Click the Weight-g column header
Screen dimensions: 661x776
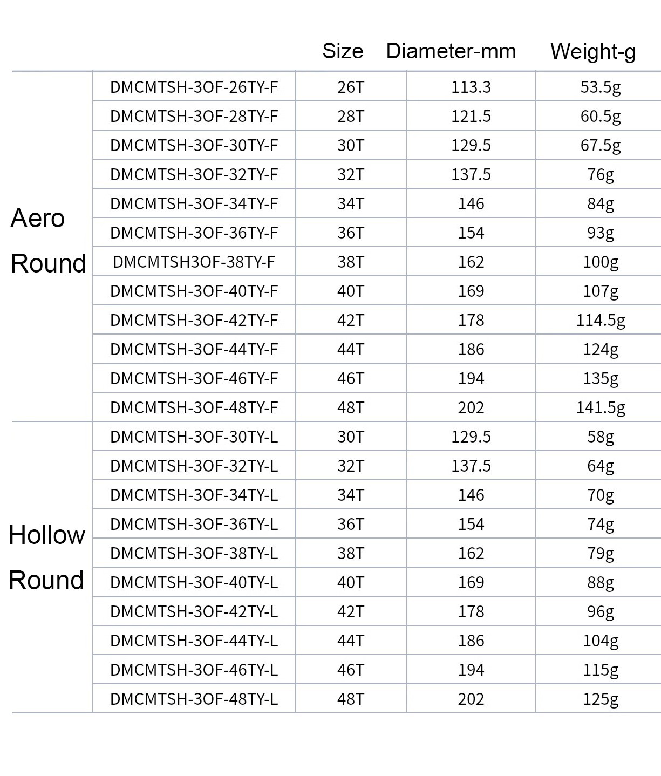click(x=593, y=52)
